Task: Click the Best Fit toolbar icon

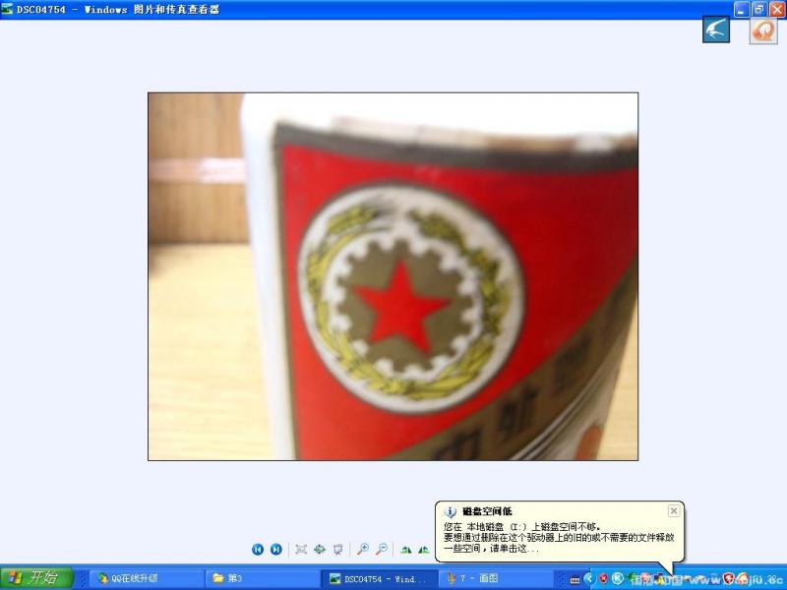Action: click(301, 550)
